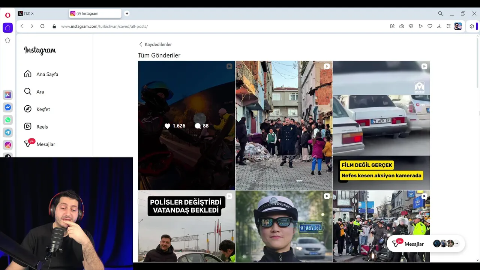Click the tab search magnifier icon

[x=440, y=13]
